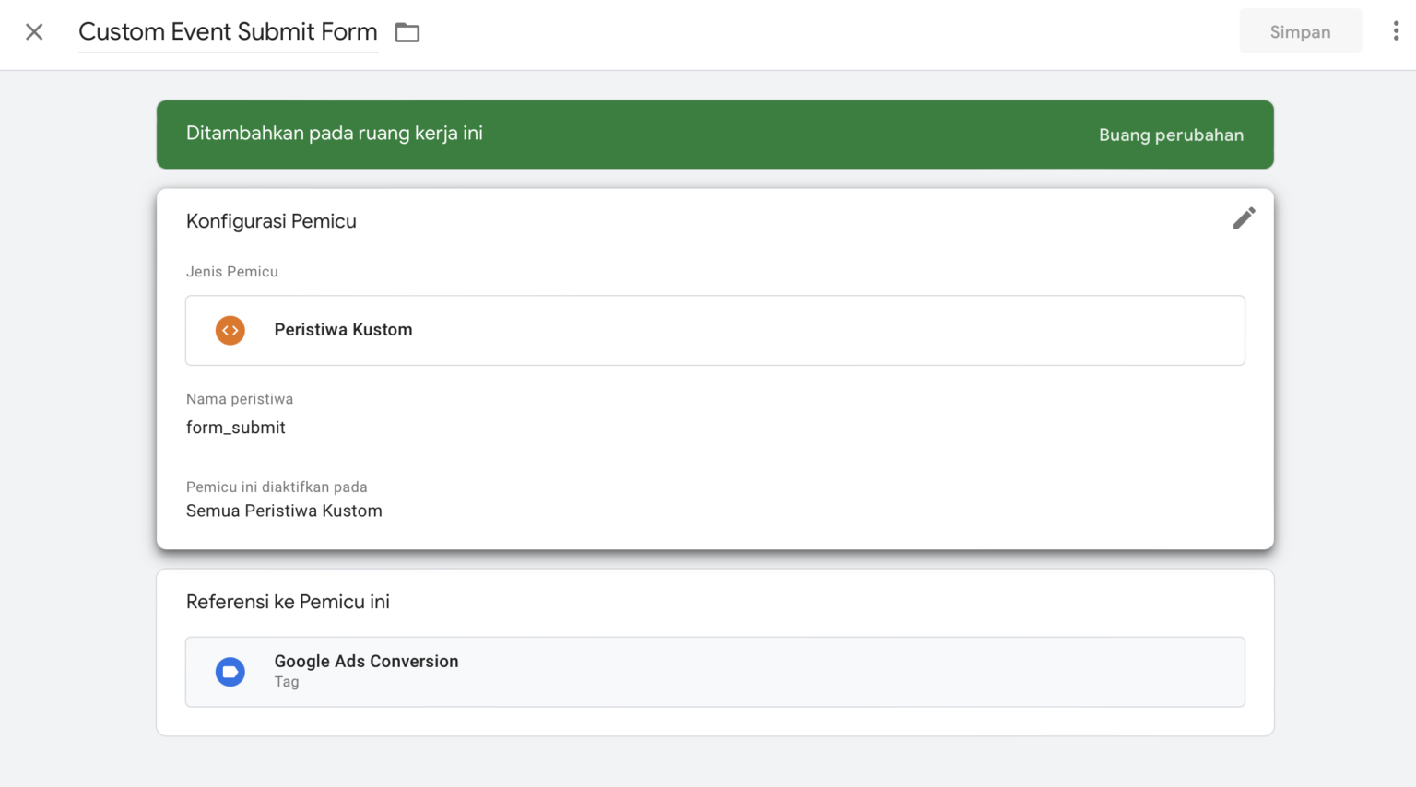Click the Ditambahkan pada ruang kerja ini banner
Viewport: 1416px width, 787px height.
click(335, 134)
